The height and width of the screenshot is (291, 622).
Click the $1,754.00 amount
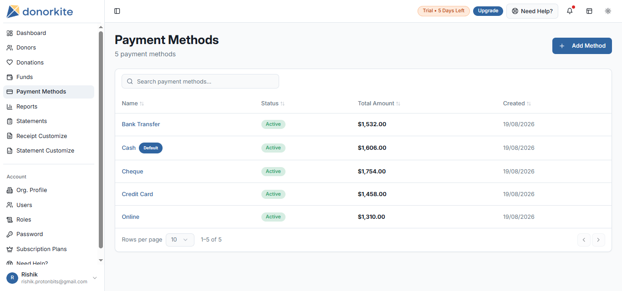[372, 172]
